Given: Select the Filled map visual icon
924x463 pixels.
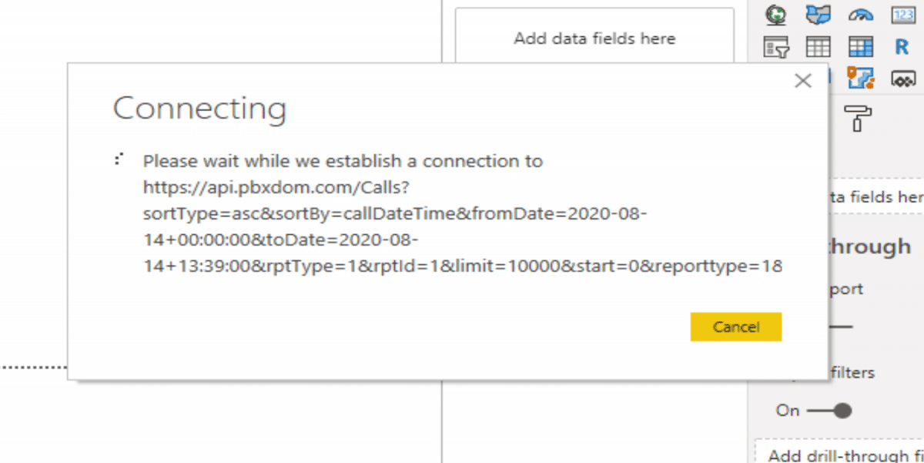Looking at the screenshot, I should pos(819,15).
